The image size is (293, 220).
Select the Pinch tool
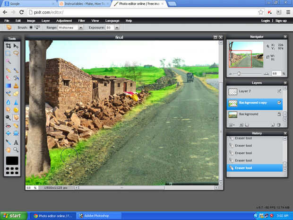(x=16, y=133)
